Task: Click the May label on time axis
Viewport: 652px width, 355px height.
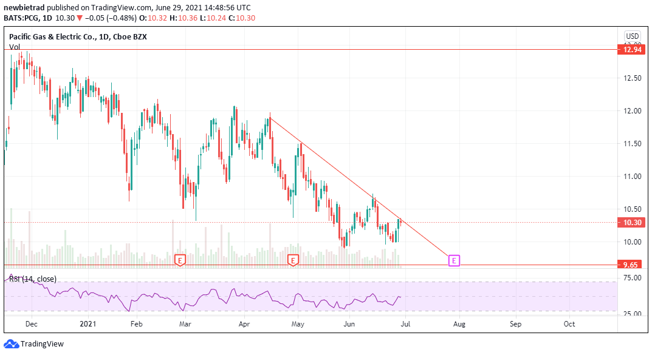Action: 298,324
